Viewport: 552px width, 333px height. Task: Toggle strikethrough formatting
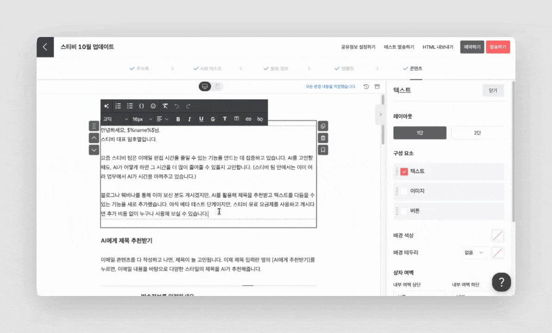(213, 119)
